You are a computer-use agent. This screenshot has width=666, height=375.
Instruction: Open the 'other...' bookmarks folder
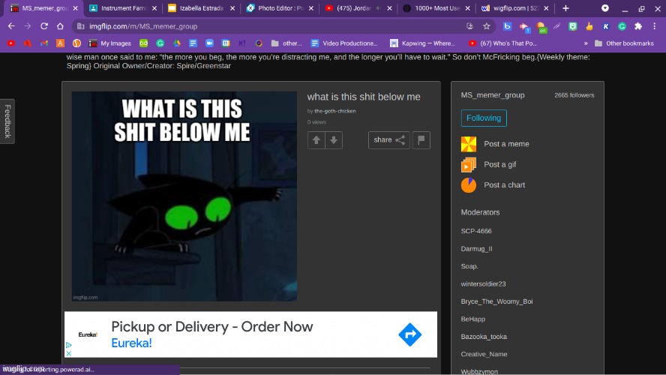click(286, 43)
